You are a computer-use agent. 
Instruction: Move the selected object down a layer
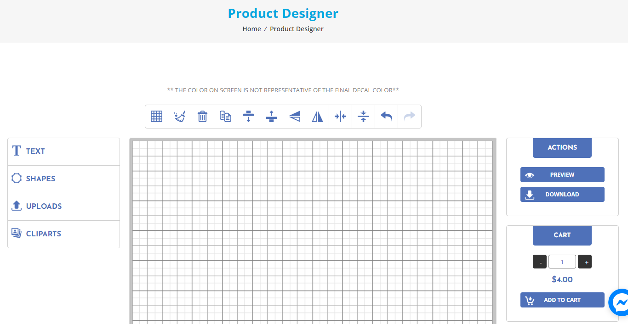coord(248,116)
